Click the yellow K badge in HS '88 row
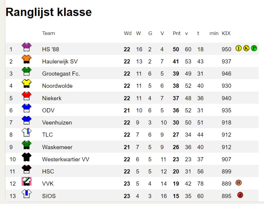 coord(246,48)
